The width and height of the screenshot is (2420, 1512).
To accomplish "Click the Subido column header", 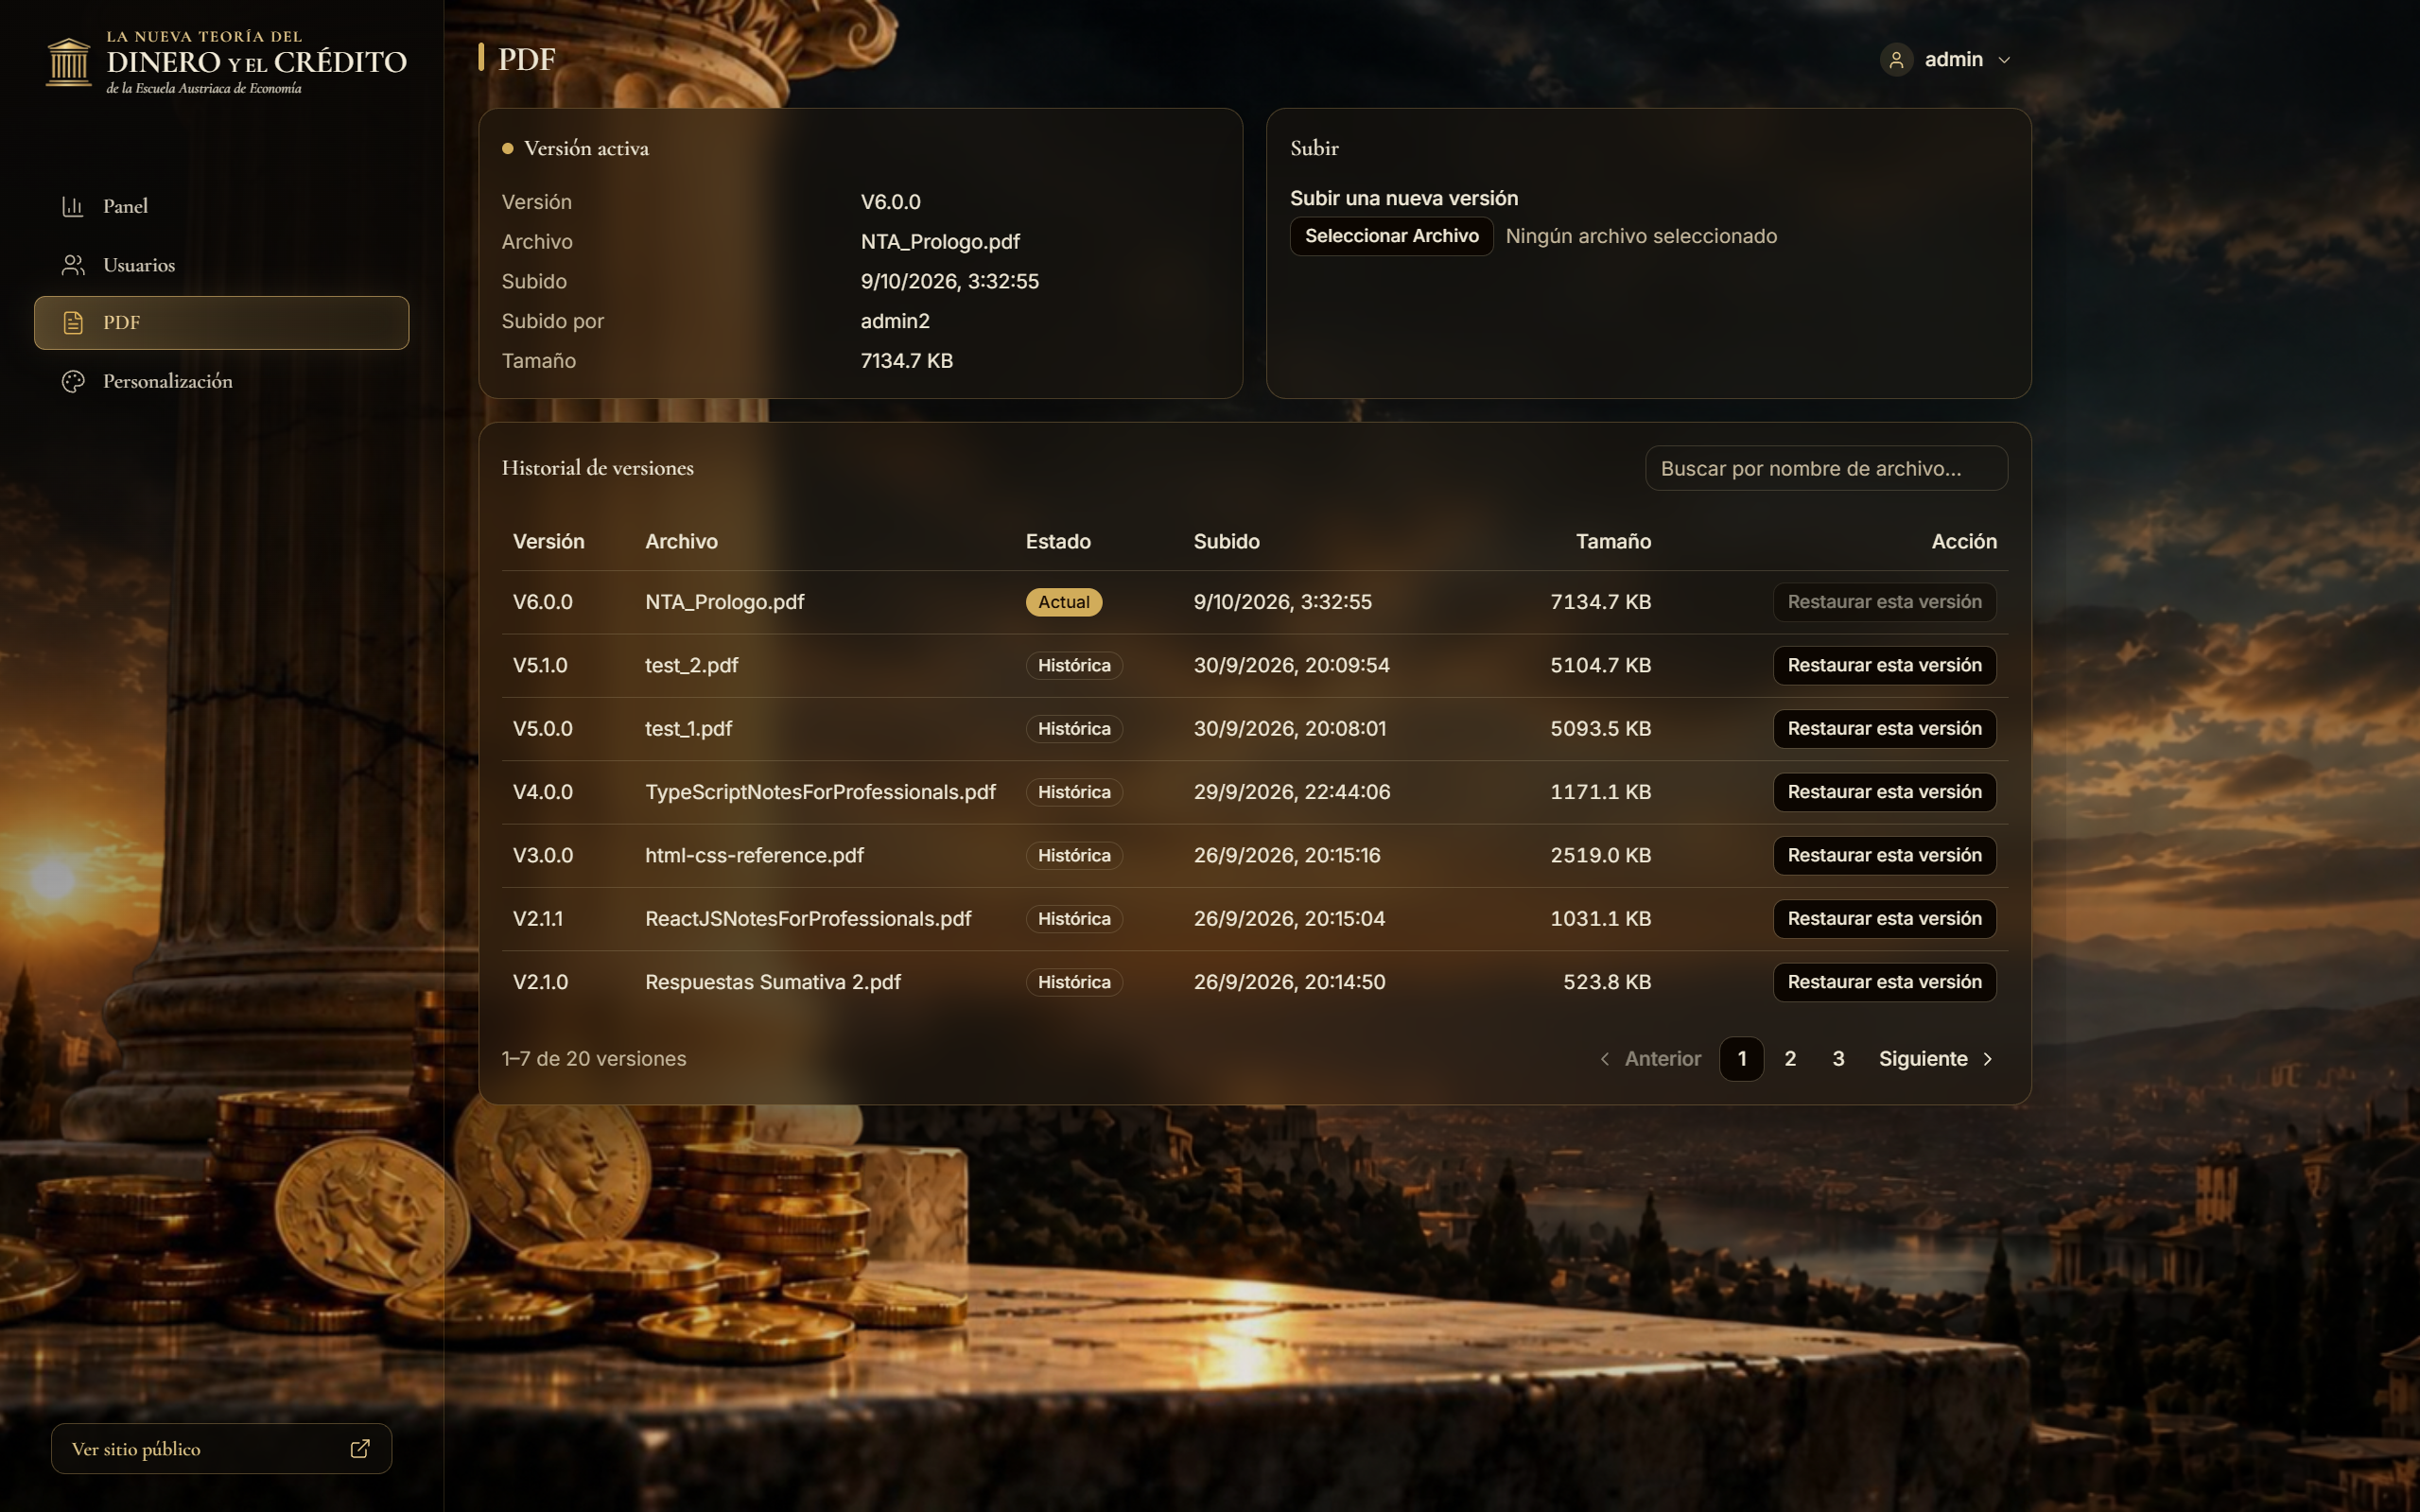I will [x=1226, y=541].
